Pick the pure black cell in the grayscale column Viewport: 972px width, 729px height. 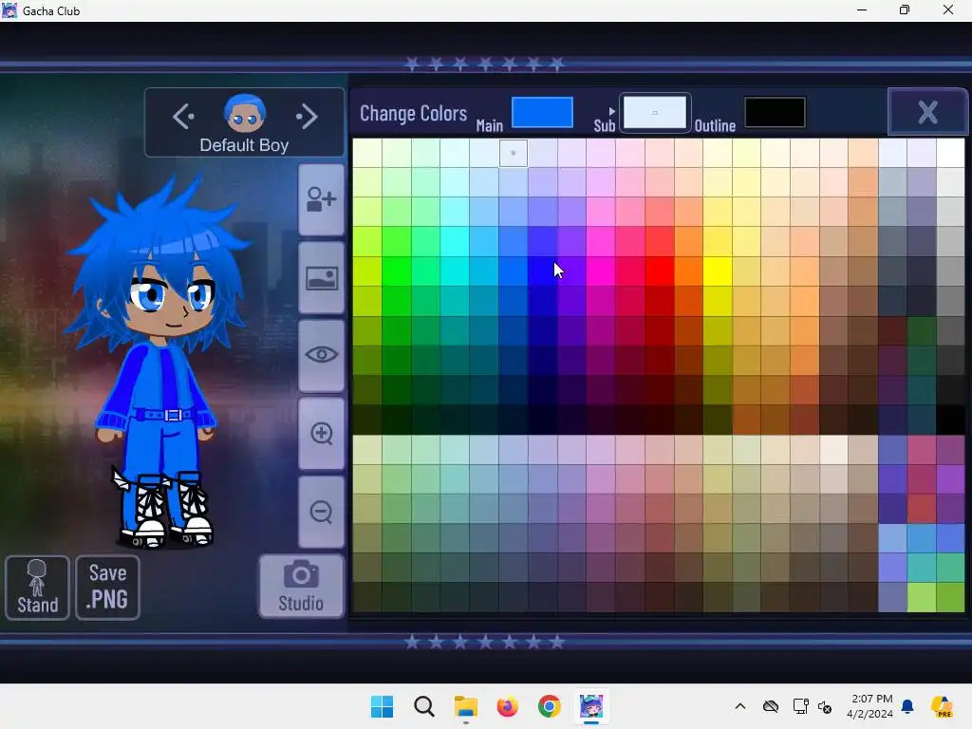coord(950,419)
